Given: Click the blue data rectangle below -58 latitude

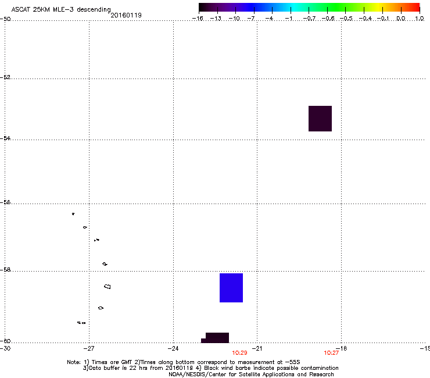Looking at the screenshot, I should tap(231, 288).
